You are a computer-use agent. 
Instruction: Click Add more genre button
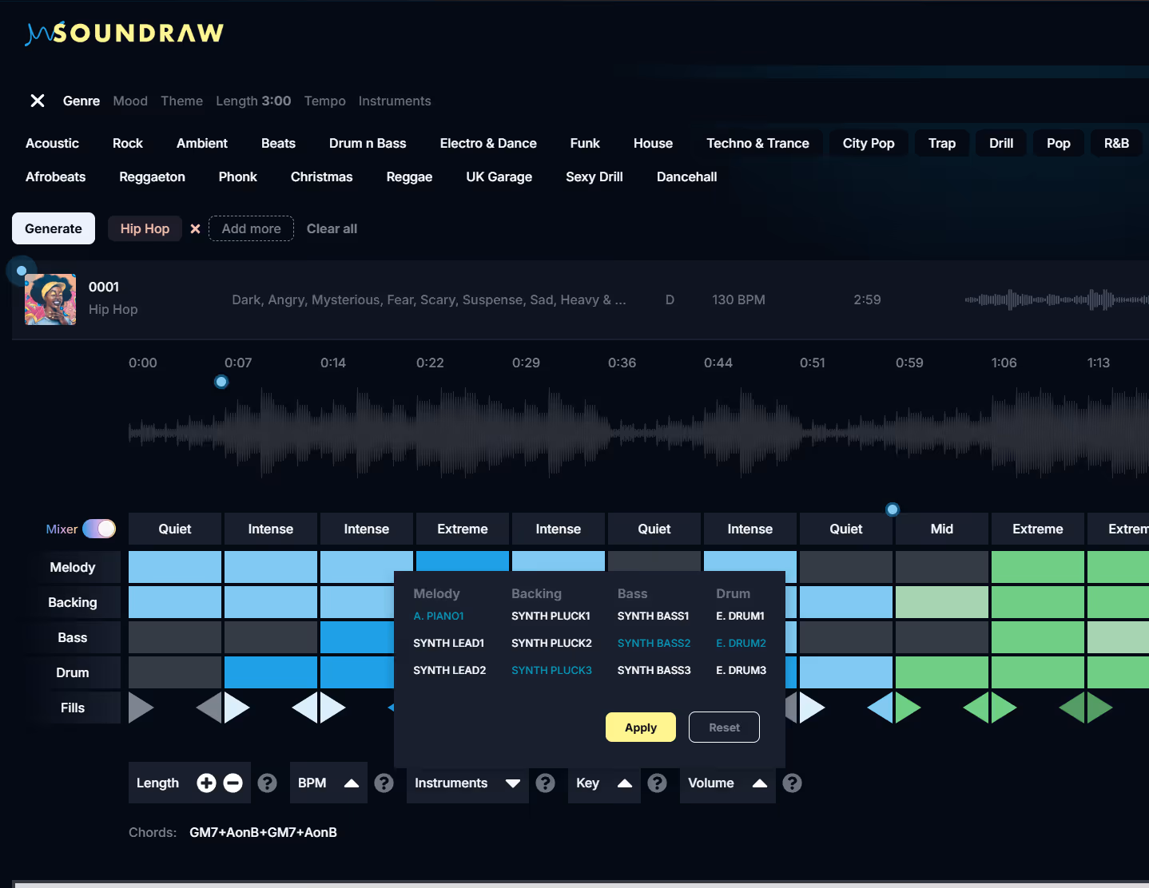[x=251, y=228]
